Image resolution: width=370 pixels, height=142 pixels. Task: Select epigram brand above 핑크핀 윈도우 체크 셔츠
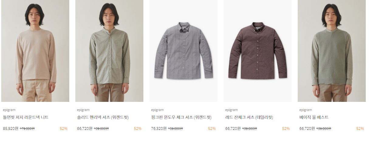point(157,110)
